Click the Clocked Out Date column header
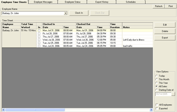The width and height of the screenshot is (177, 112). point(86,27)
